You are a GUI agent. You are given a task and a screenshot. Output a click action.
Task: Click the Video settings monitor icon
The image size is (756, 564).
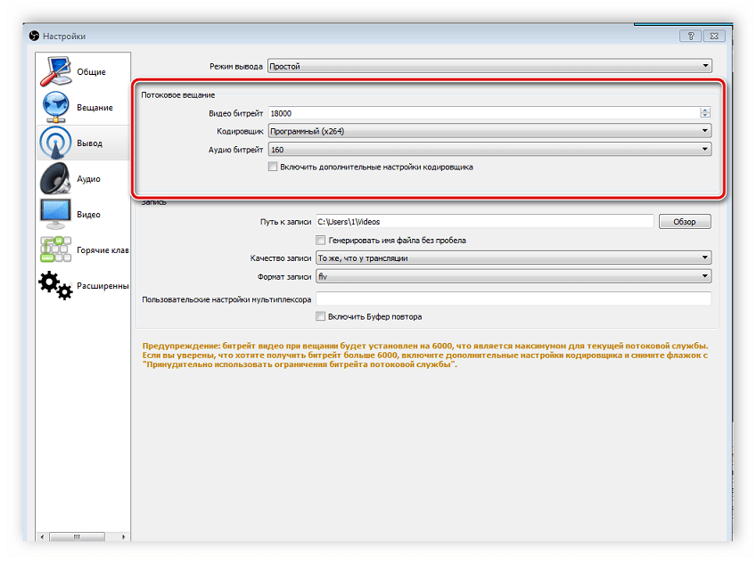point(57,215)
